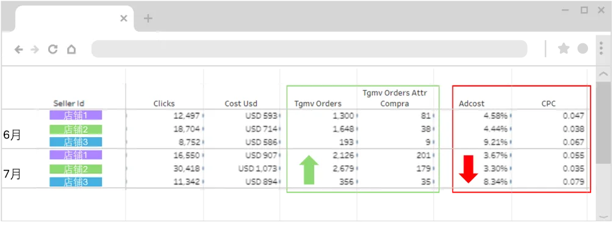Viewport: 613px width, 228px height.
Task: Click the scrollbar up arrow
Action: [x=604, y=74]
